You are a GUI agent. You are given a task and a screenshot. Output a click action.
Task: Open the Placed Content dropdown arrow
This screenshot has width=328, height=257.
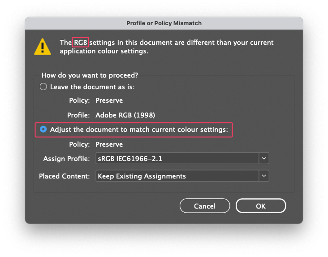[x=264, y=176]
